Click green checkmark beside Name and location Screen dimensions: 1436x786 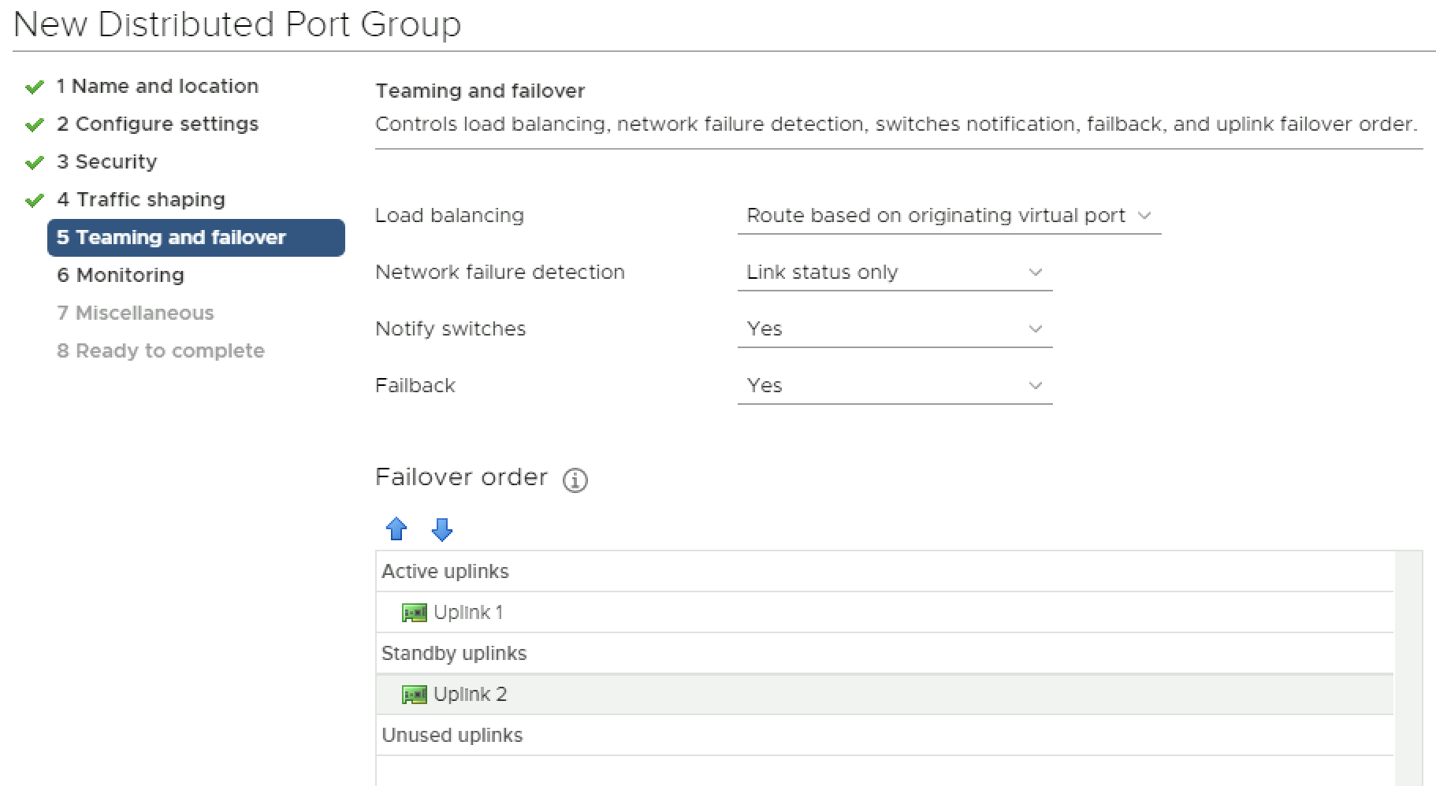[x=34, y=87]
